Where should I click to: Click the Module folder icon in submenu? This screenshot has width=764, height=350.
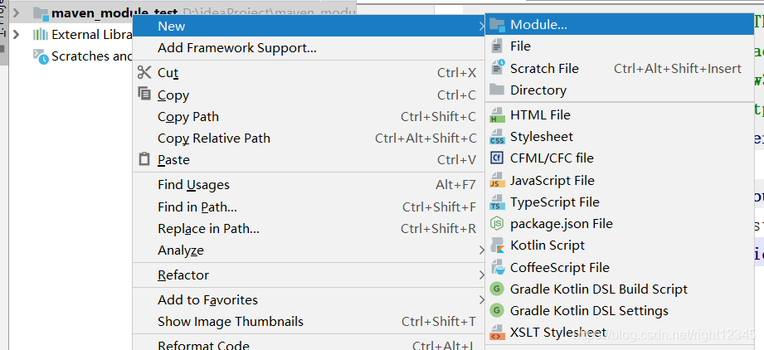[x=497, y=25]
